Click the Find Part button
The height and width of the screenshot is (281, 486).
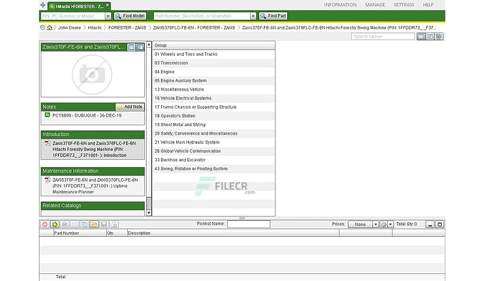[273, 16]
